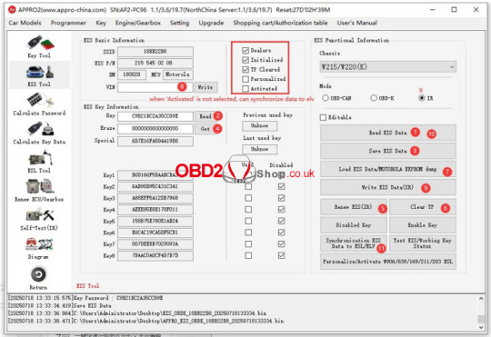Open Calculate Password tool icon
The width and height of the screenshot is (491, 337).
pyautogui.click(x=40, y=101)
